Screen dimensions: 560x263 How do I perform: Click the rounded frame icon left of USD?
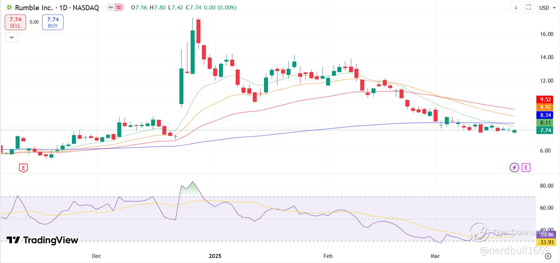[x=528, y=7]
